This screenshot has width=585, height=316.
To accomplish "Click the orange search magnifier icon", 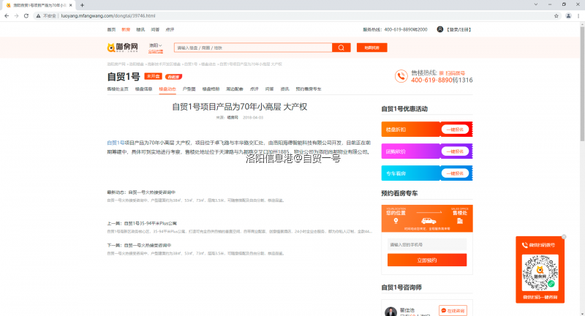I will 341,48.
